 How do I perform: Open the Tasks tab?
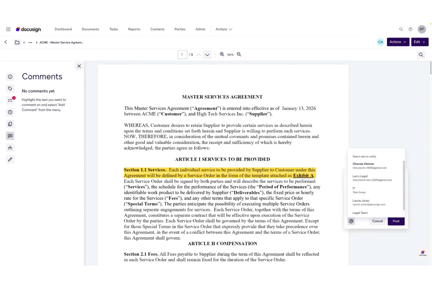pos(114,29)
